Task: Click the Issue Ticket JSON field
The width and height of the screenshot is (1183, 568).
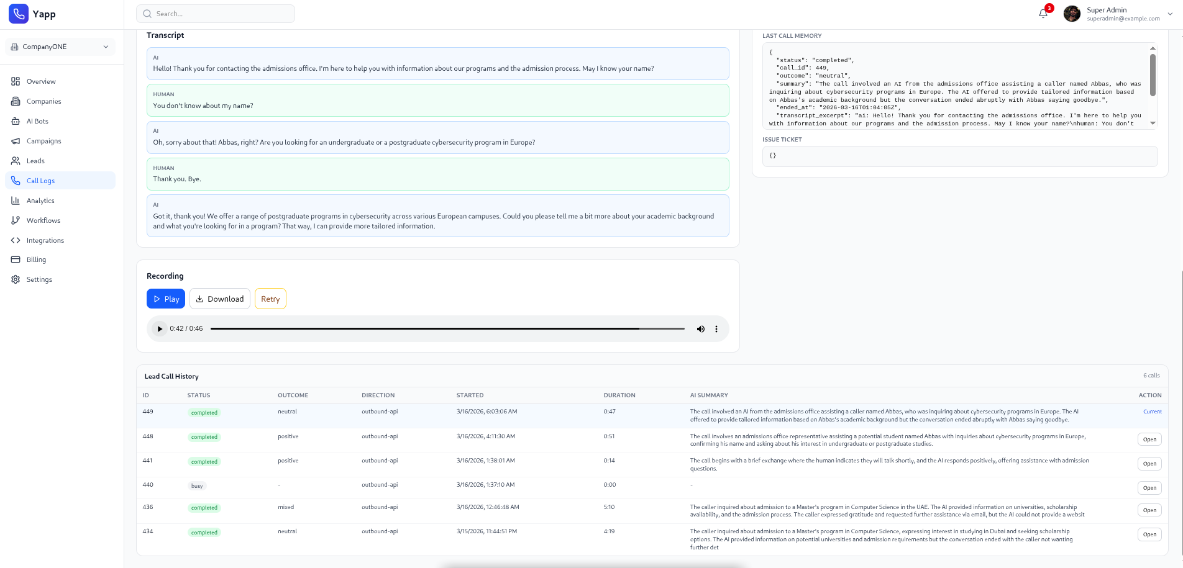Action: (960, 156)
